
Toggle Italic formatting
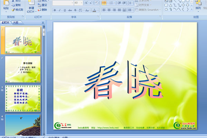[x=59, y=10]
